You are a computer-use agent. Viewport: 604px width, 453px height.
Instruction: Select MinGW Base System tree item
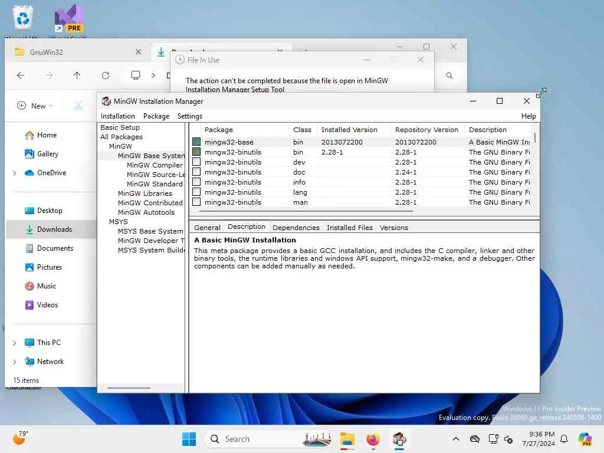tap(151, 156)
